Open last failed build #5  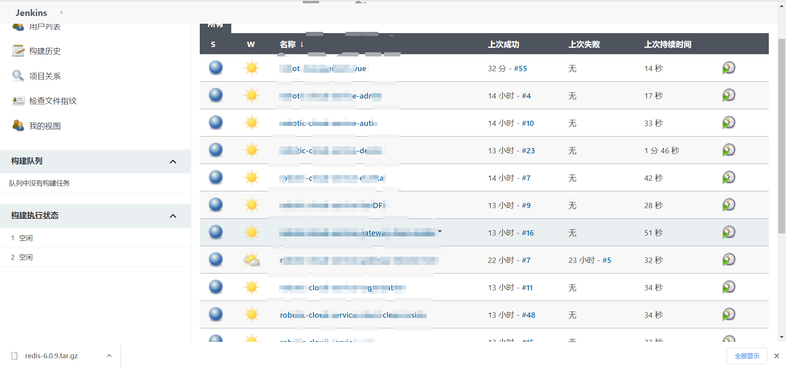point(607,260)
